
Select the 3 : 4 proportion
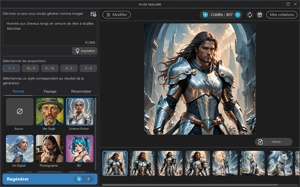coord(88,68)
